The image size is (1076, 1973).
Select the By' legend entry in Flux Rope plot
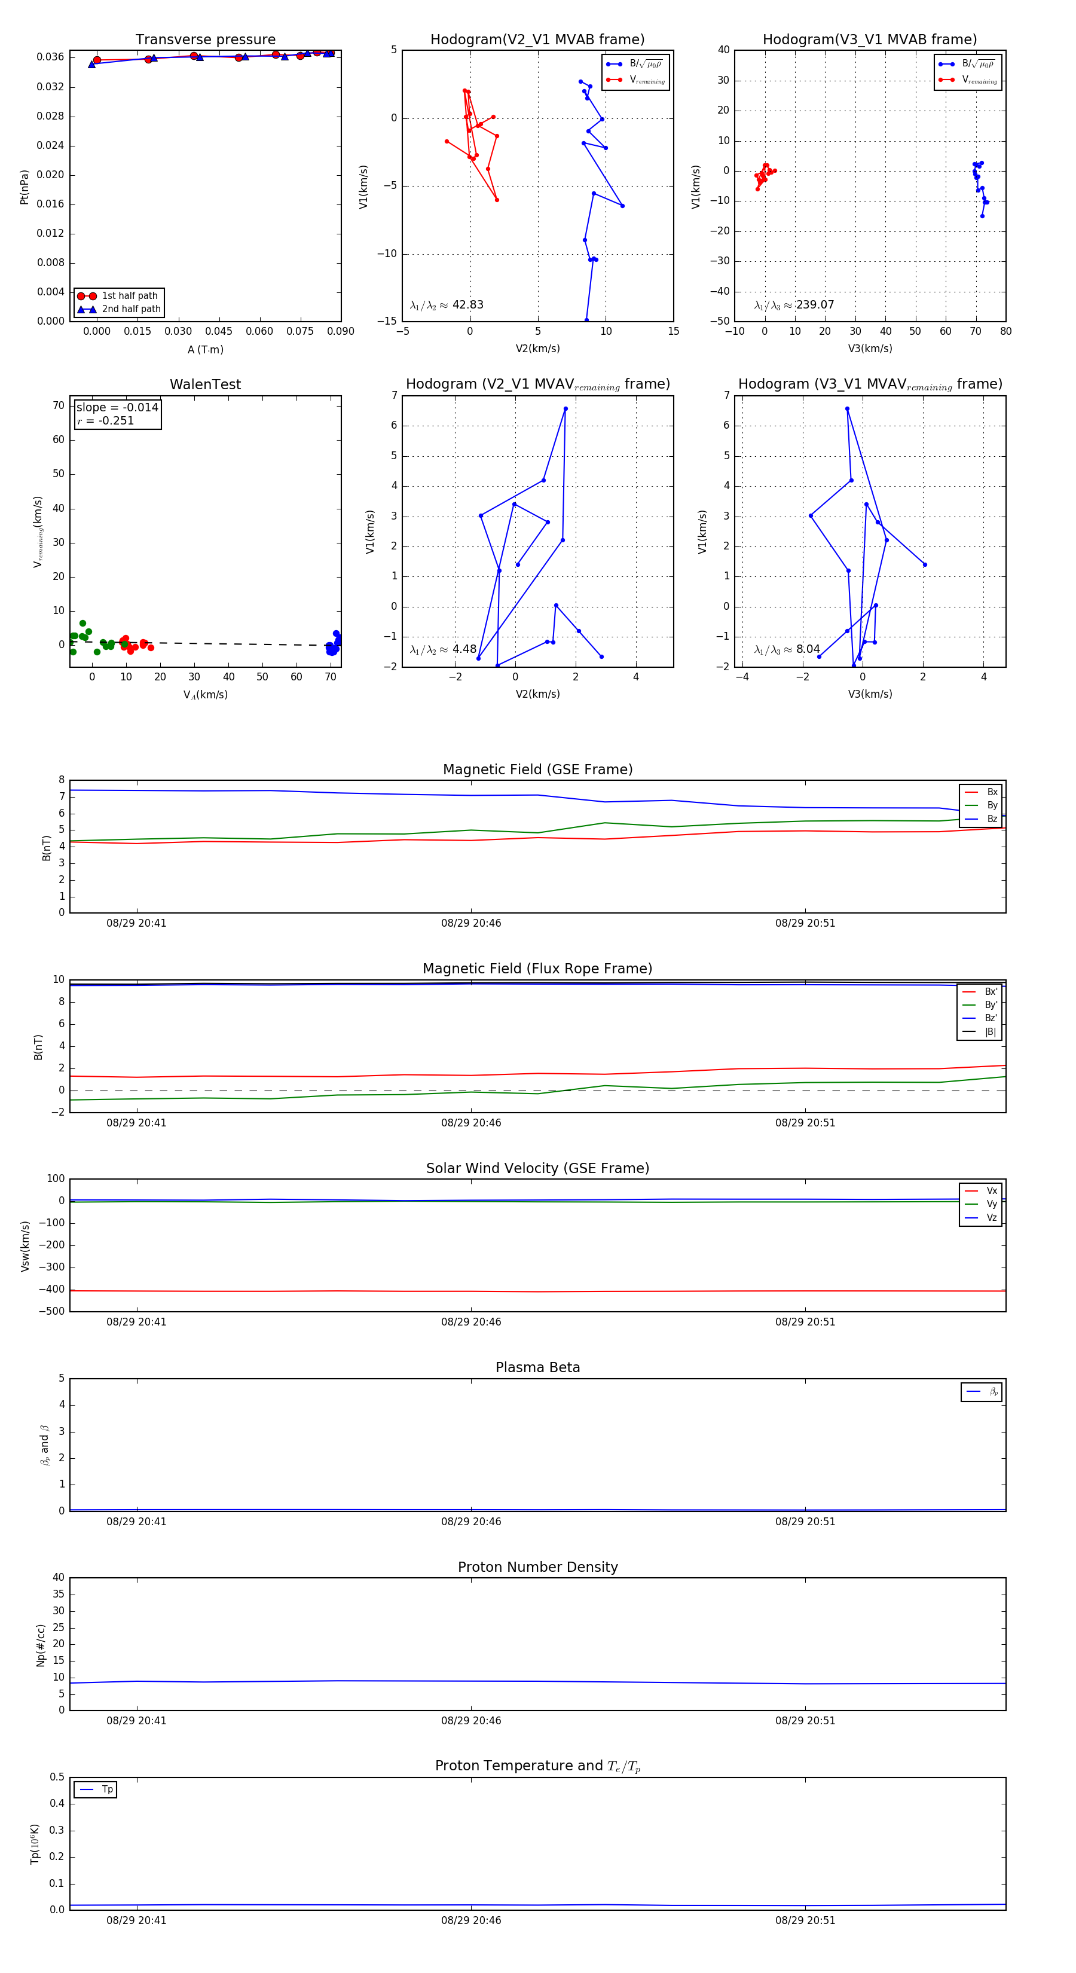(980, 1005)
